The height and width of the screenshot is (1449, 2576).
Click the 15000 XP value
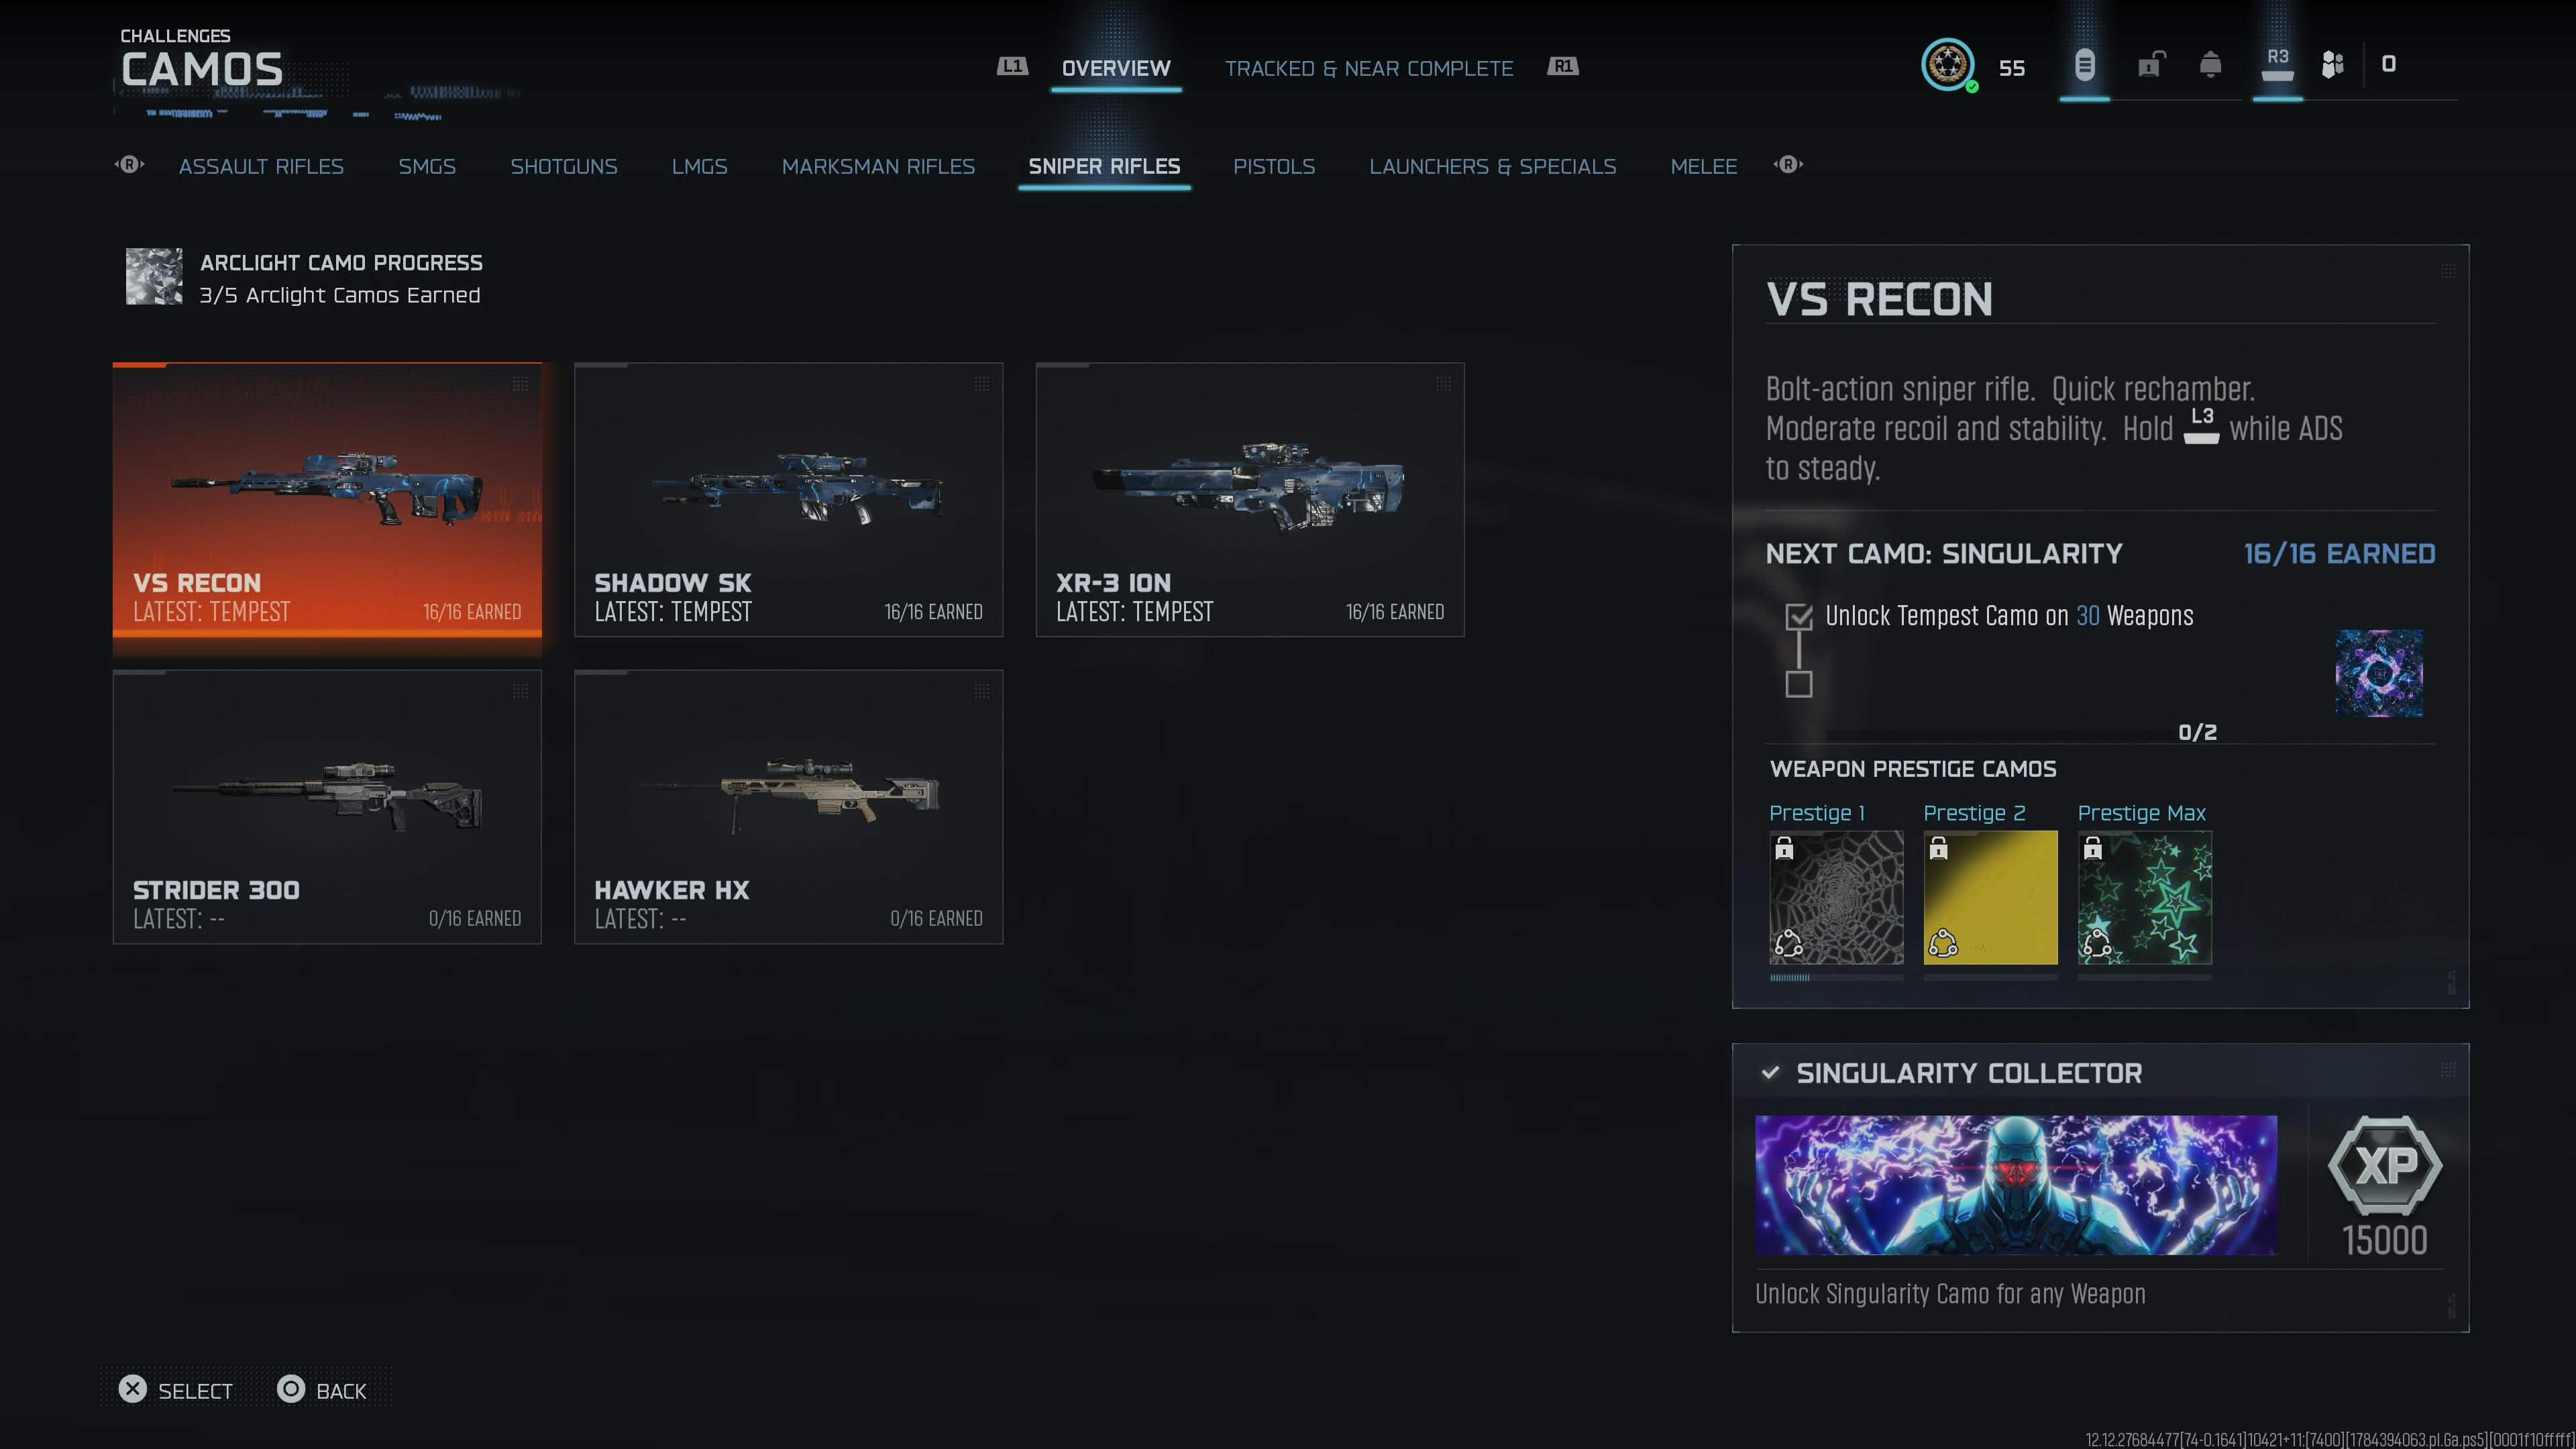tap(2385, 1240)
